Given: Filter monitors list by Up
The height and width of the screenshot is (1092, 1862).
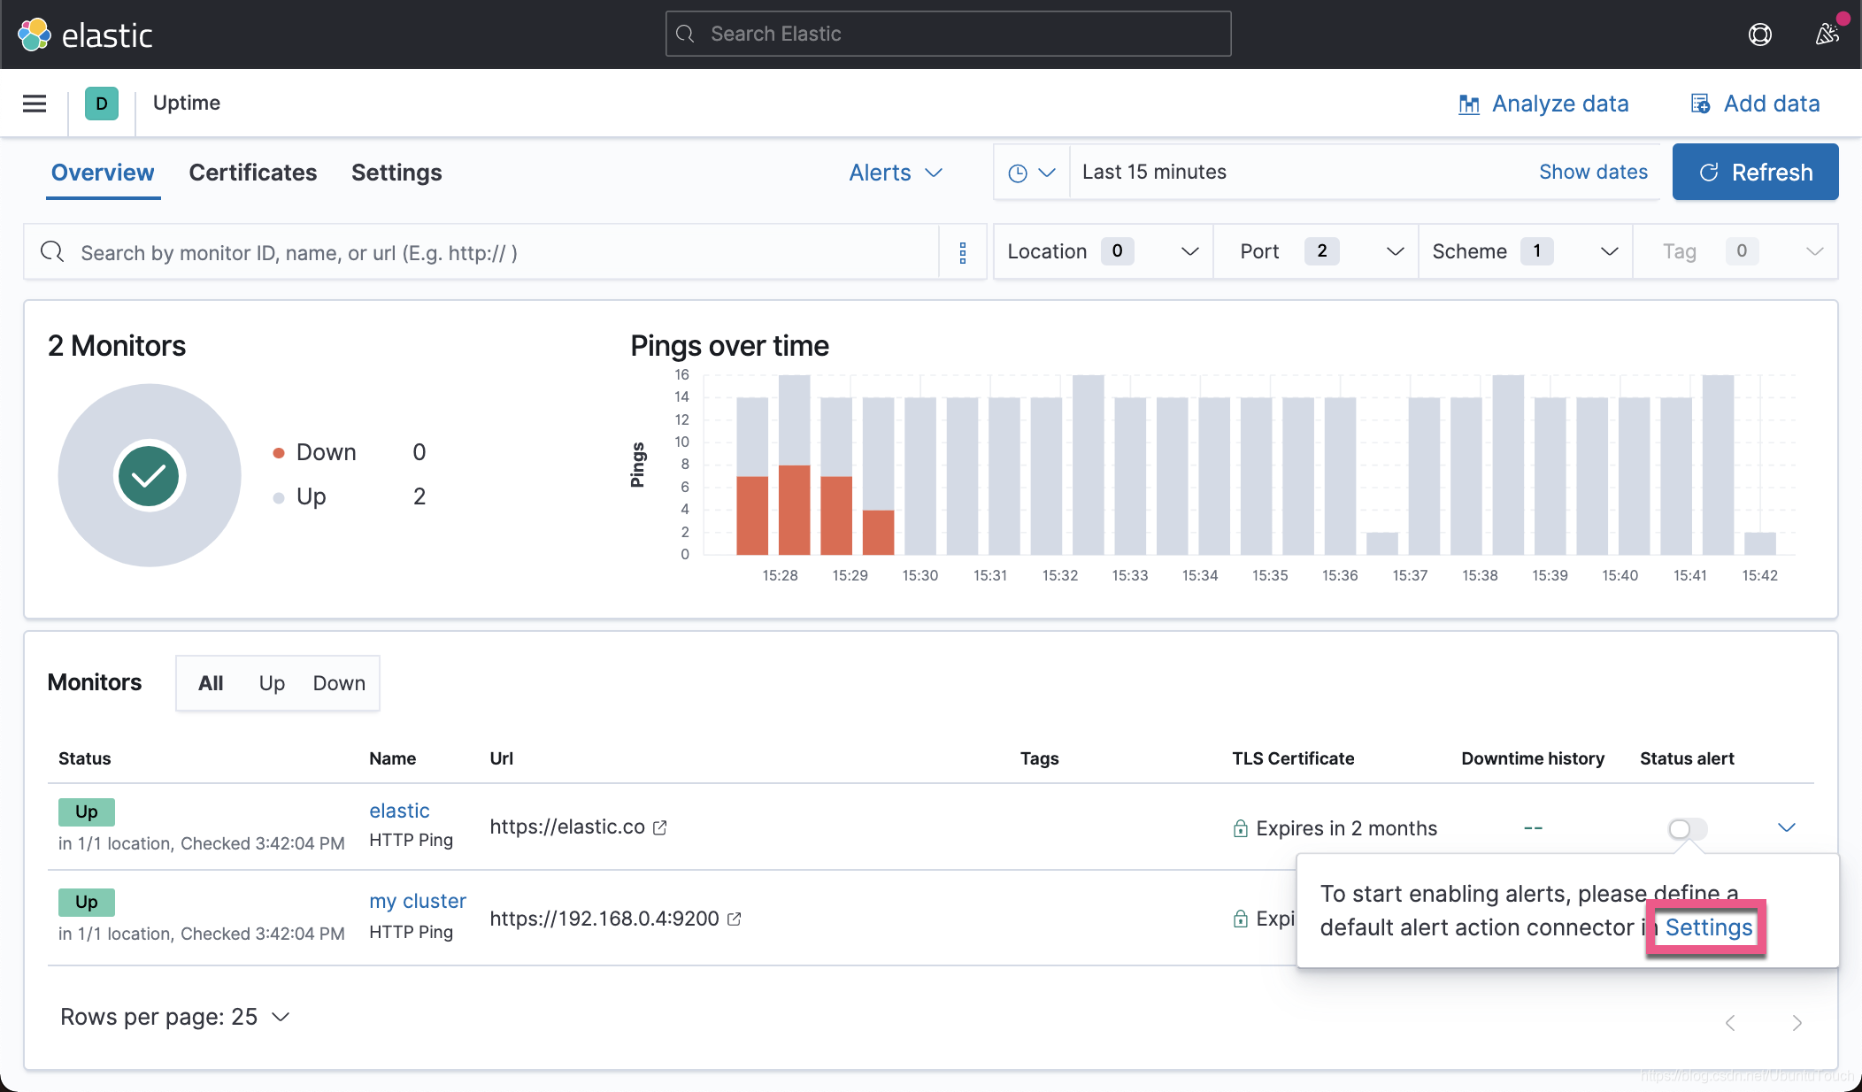Looking at the screenshot, I should tap(272, 683).
